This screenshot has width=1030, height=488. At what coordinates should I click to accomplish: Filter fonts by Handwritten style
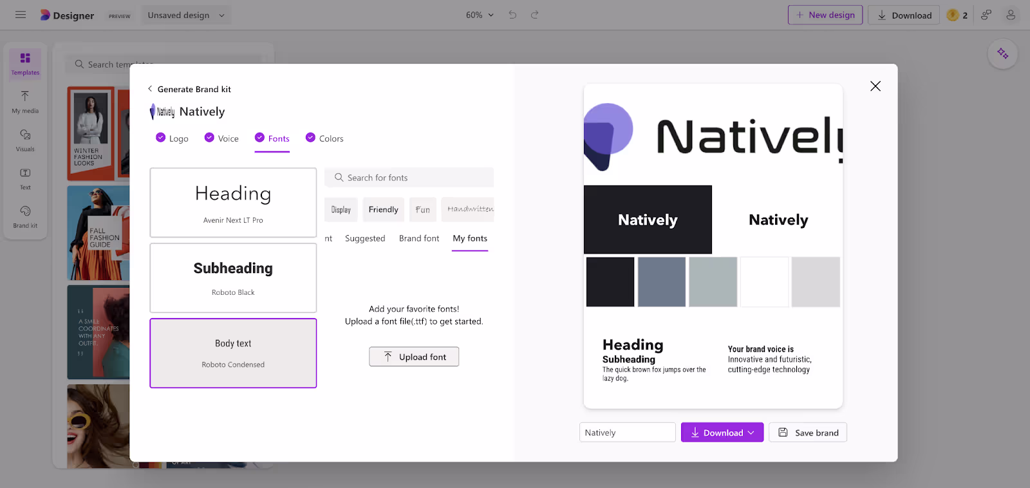(x=468, y=209)
